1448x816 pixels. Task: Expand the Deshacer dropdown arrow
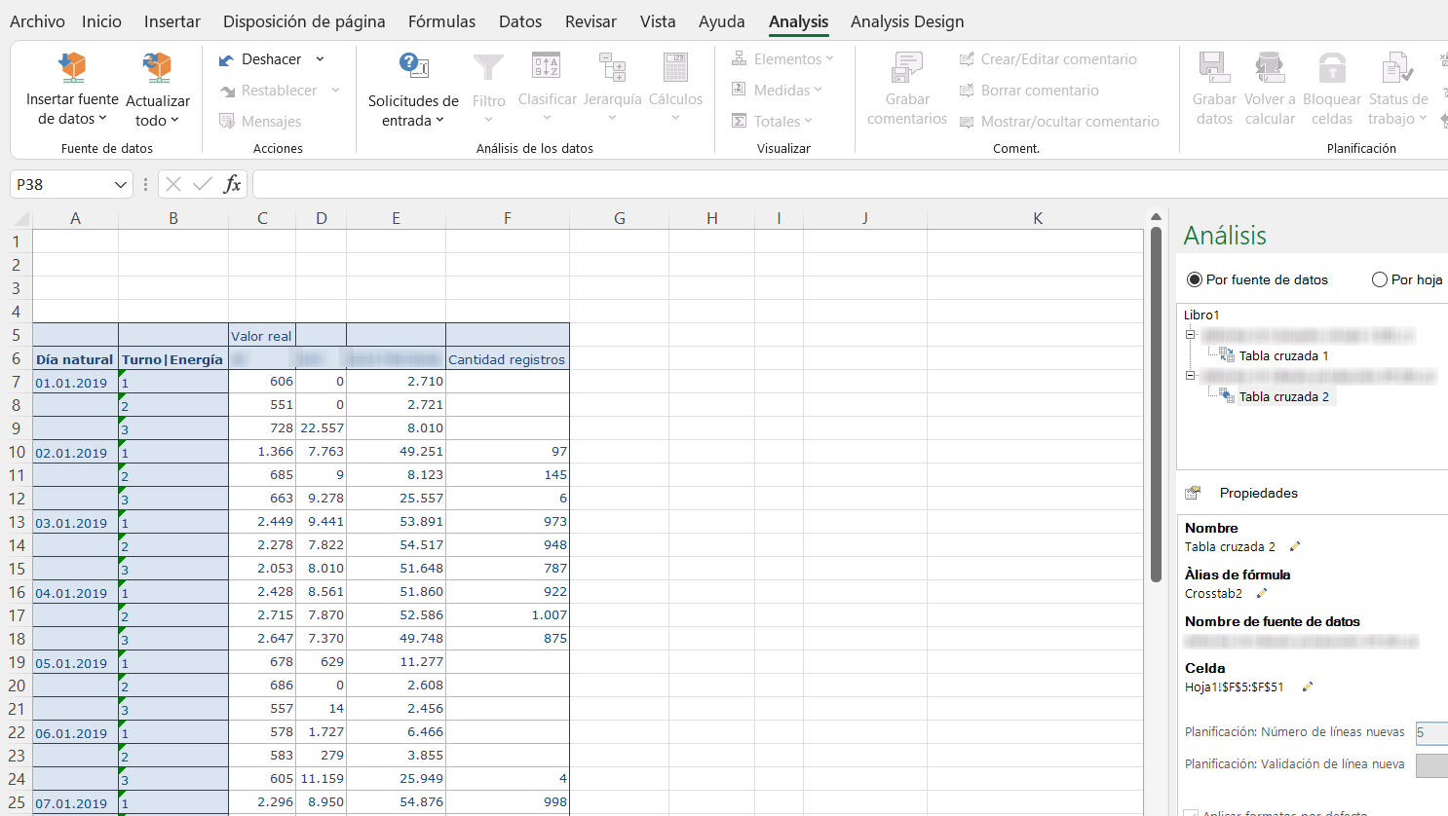click(x=320, y=59)
